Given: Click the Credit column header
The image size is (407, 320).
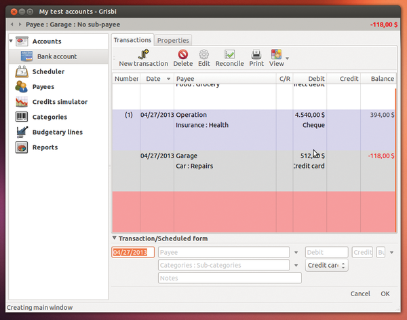Looking at the screenshot, I should 344,79.
